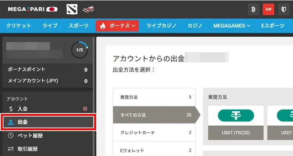This screenshot has height=156, width=293.
Task: Click the clock icon beside ベット履歴
Action: tap(11, 135)
